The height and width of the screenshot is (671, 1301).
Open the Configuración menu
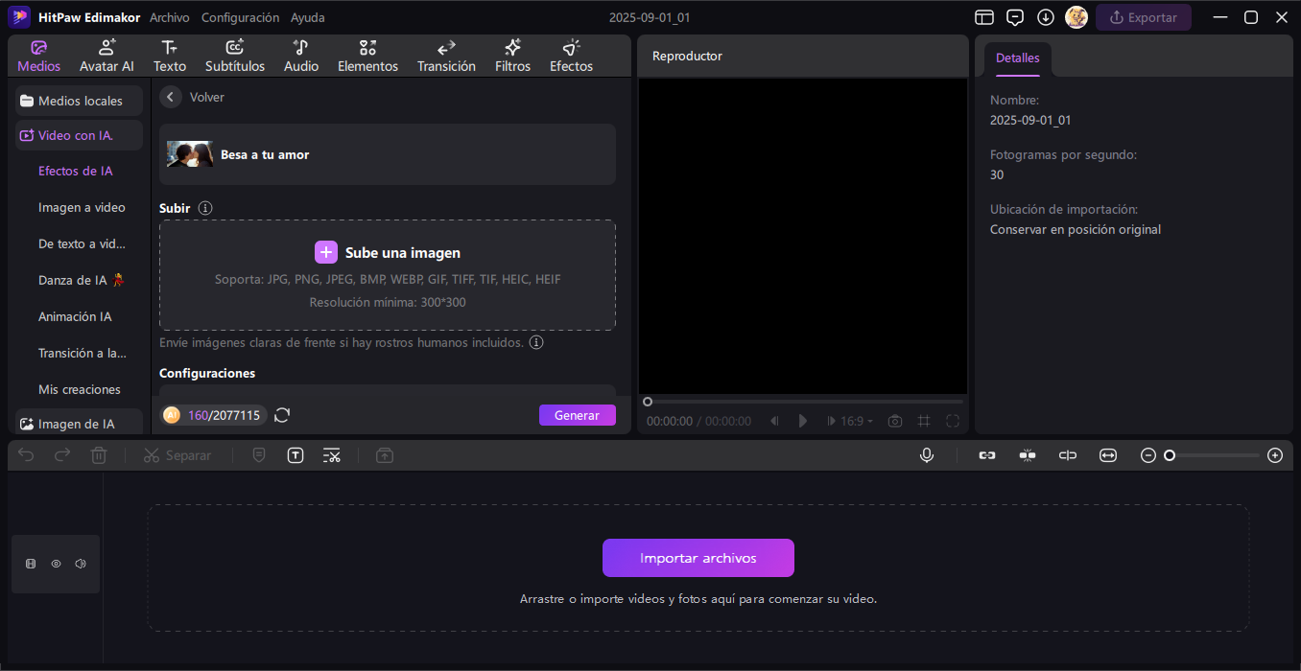click(240, 17)
